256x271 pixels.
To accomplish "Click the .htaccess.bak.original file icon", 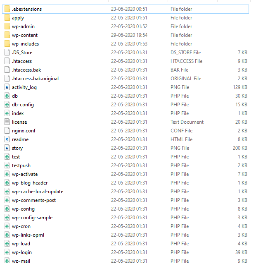I will (x=7, y=78).
